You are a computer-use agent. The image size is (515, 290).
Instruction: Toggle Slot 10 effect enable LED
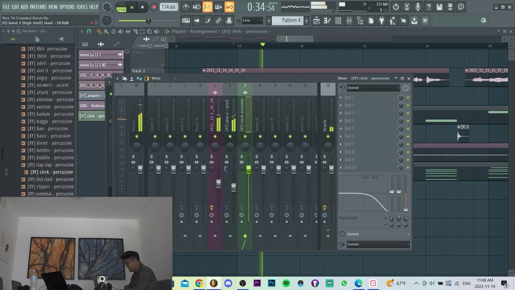pyautogui.click(x=408, y=168)
